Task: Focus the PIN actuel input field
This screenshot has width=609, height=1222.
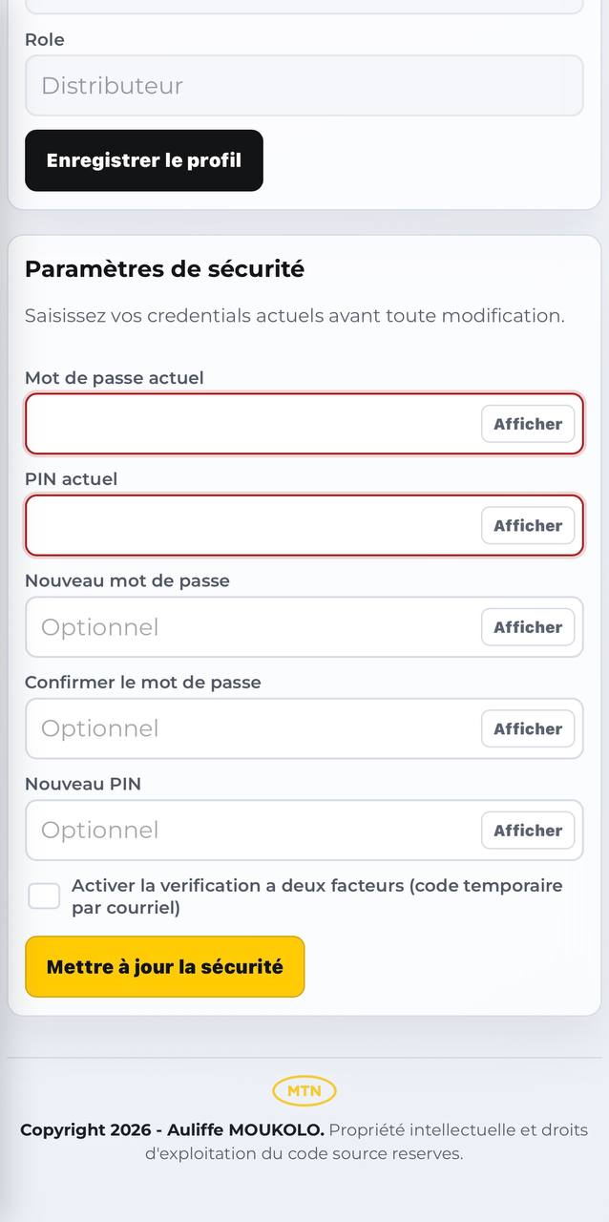Action: [x=304, y=525]
